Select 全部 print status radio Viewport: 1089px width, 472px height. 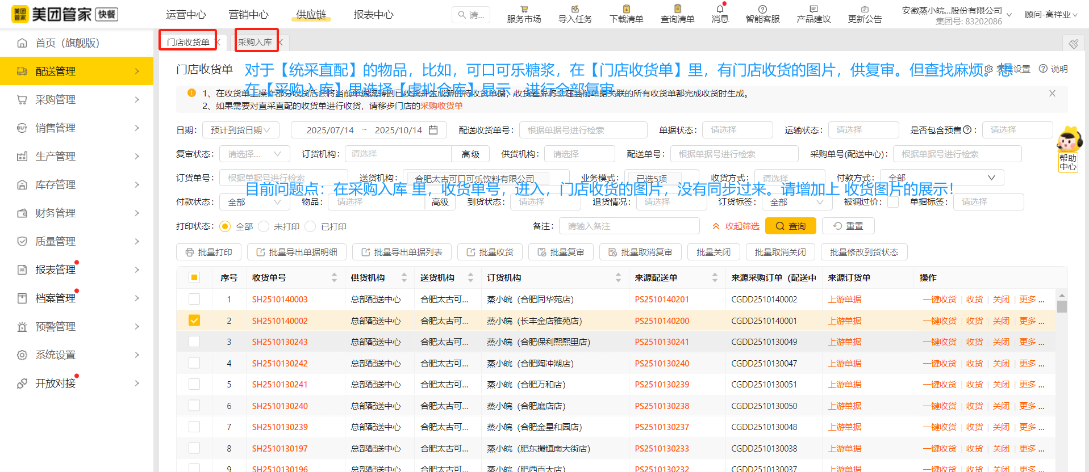coord(225,226)
